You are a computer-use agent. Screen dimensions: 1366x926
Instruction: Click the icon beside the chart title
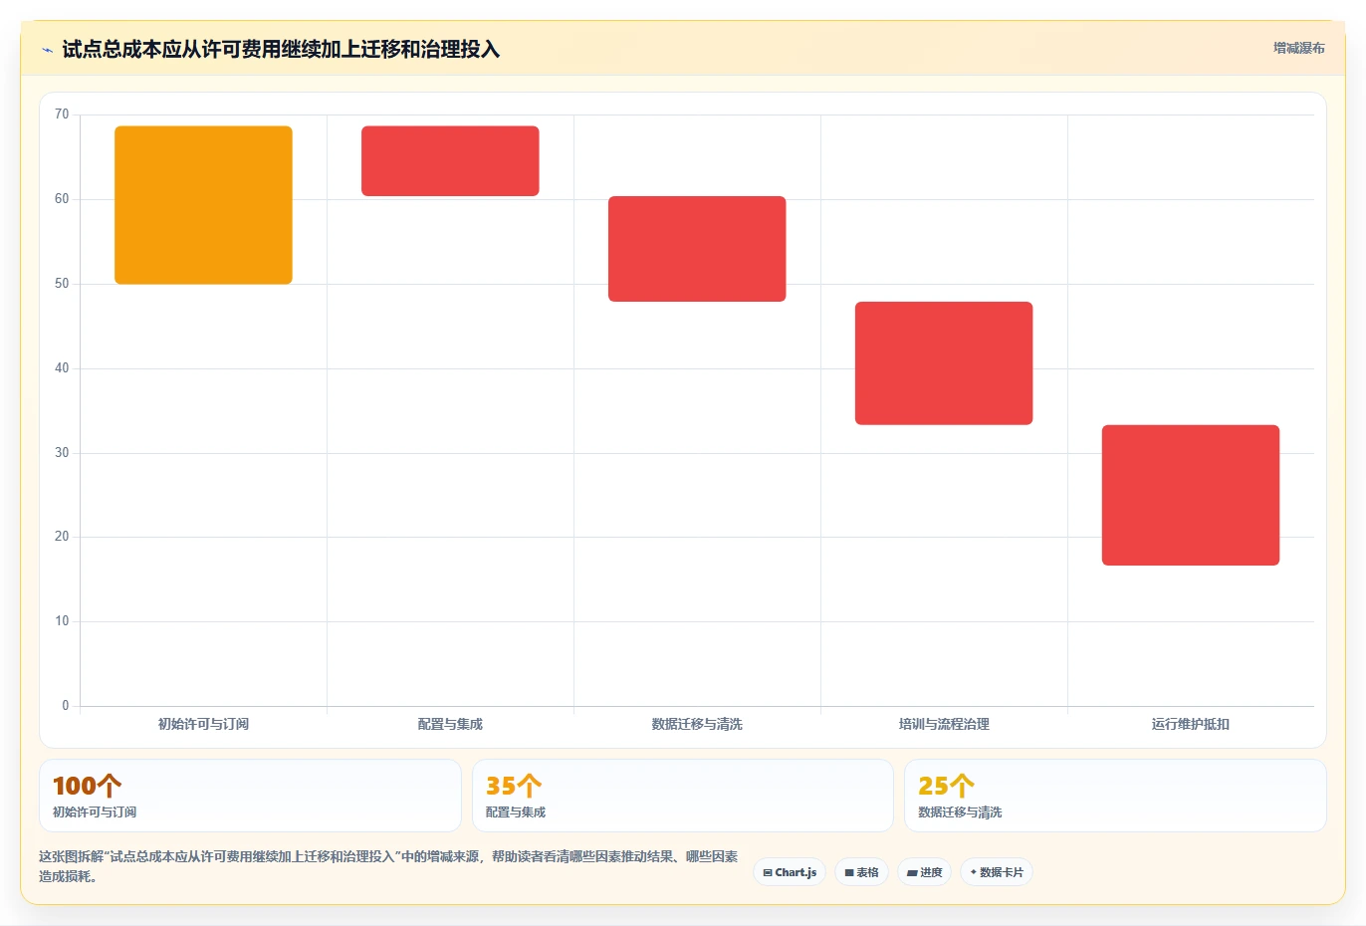pyautogui.click(x=47, y=50)
